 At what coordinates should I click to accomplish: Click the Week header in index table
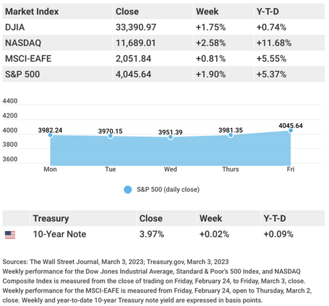coord(207,12)
